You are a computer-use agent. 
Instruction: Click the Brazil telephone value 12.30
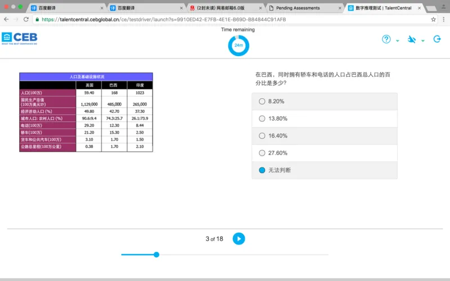[114, 125]
